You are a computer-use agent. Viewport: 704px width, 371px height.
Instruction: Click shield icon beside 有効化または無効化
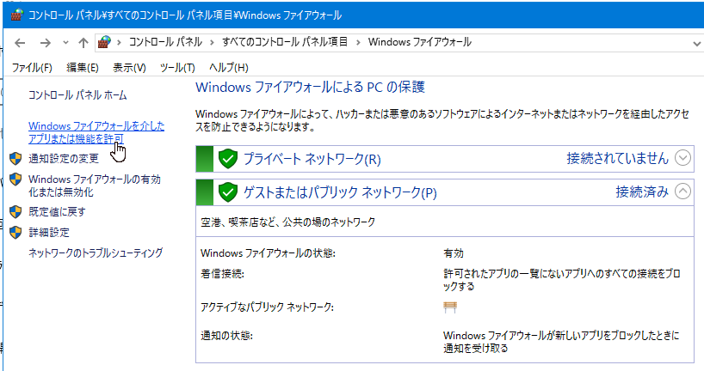[x=15, y=179]
